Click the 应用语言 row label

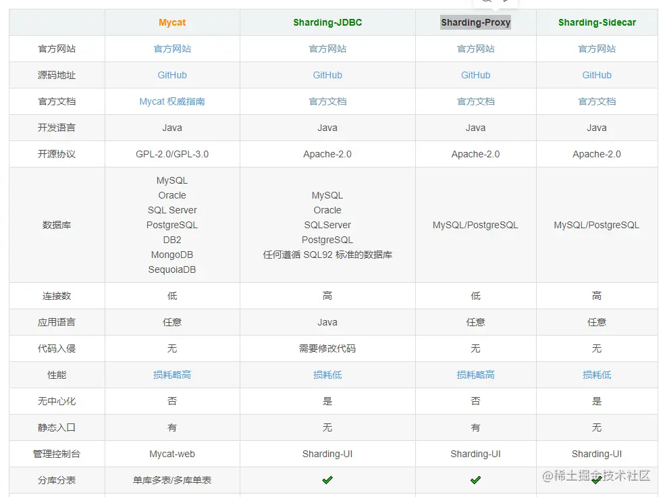pyautogui.click(x=57, y=322)
